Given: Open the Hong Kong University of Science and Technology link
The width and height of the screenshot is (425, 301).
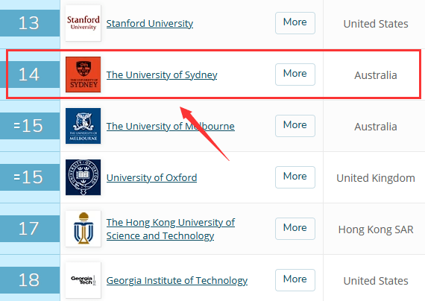Looking at the screenshot, I should point(171,229).
